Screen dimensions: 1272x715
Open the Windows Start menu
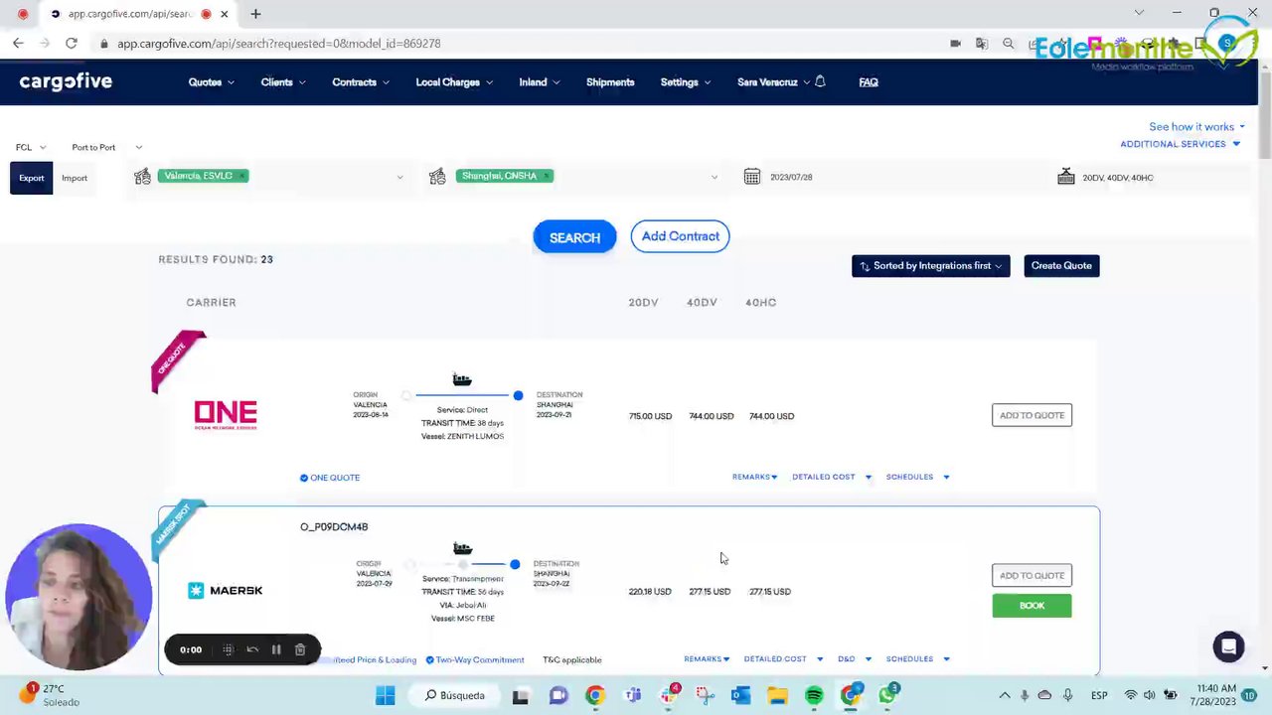(385, 695)
